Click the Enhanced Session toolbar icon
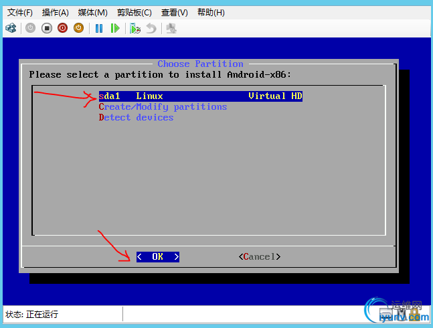Image resolution: width=433 pixels, height=328 pixels. [171, 28]
